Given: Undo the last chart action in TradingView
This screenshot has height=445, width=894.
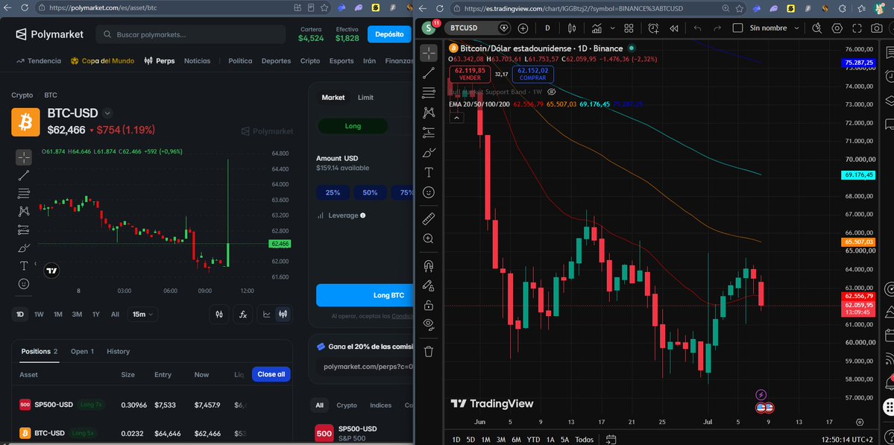Looking at the screenshot, I should (x=697, y=28).
